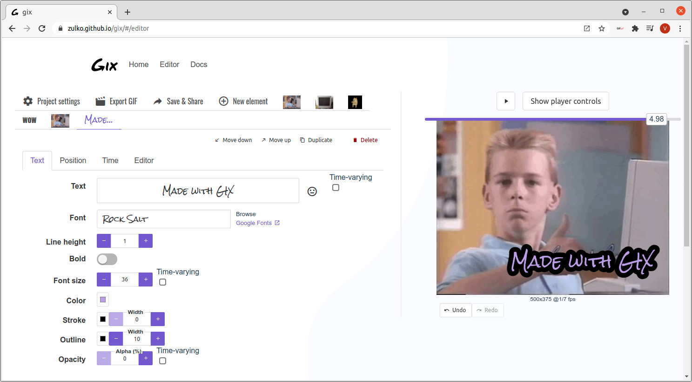Go back in browser history
The width and height of the screenshot is (692, 382).
point(12,28)
